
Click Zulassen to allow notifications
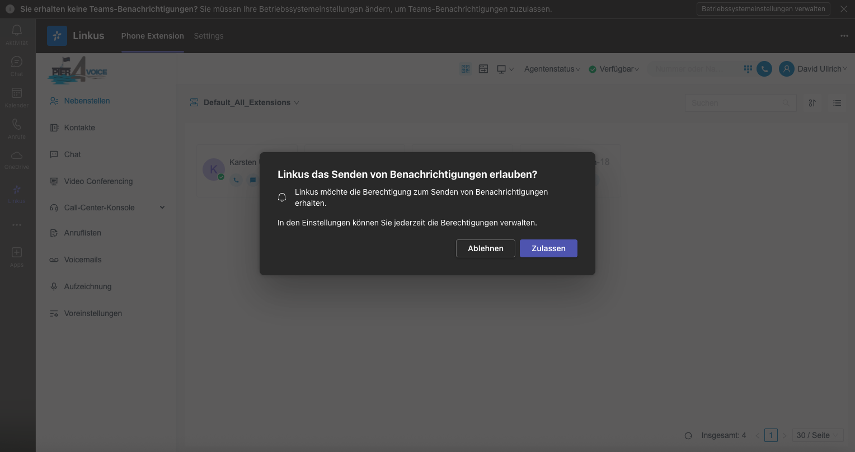[548, 248]
